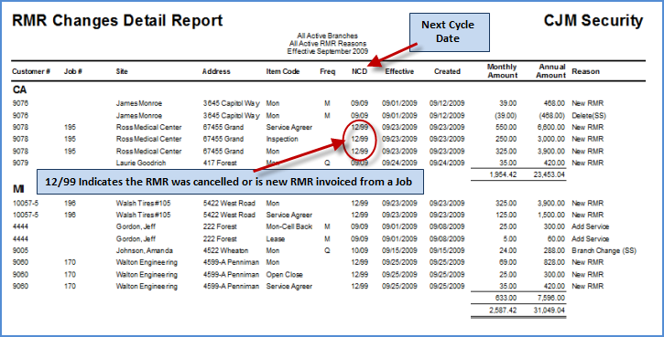Select the Mon-Cell Back item code
Viewport: 664px width, 337px height.
288,226
